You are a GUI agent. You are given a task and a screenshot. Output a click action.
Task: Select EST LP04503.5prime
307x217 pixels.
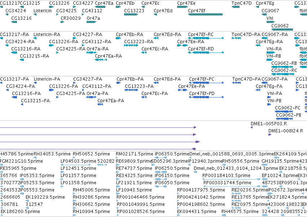tap(75, 165)
